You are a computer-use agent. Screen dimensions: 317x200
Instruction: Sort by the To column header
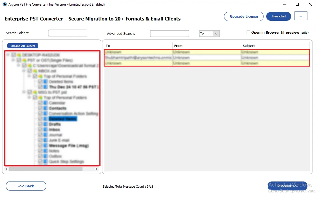pos(139,46)
